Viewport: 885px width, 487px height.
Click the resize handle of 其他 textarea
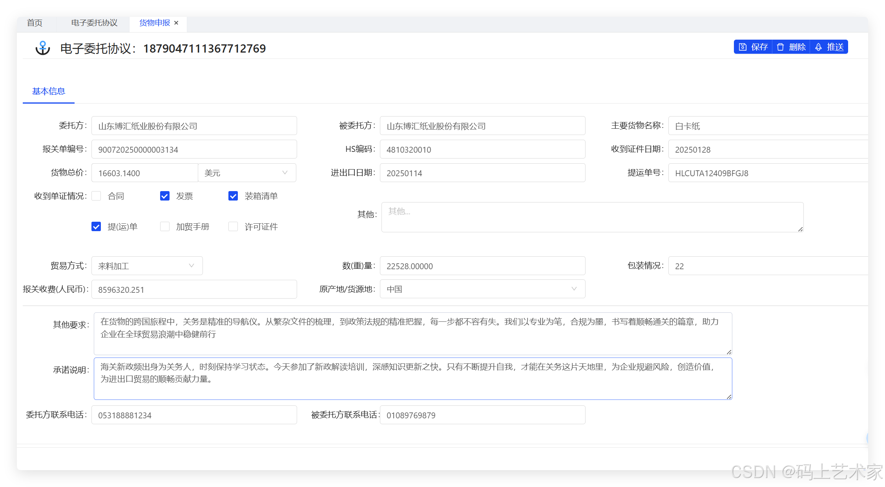click(800, 229)
